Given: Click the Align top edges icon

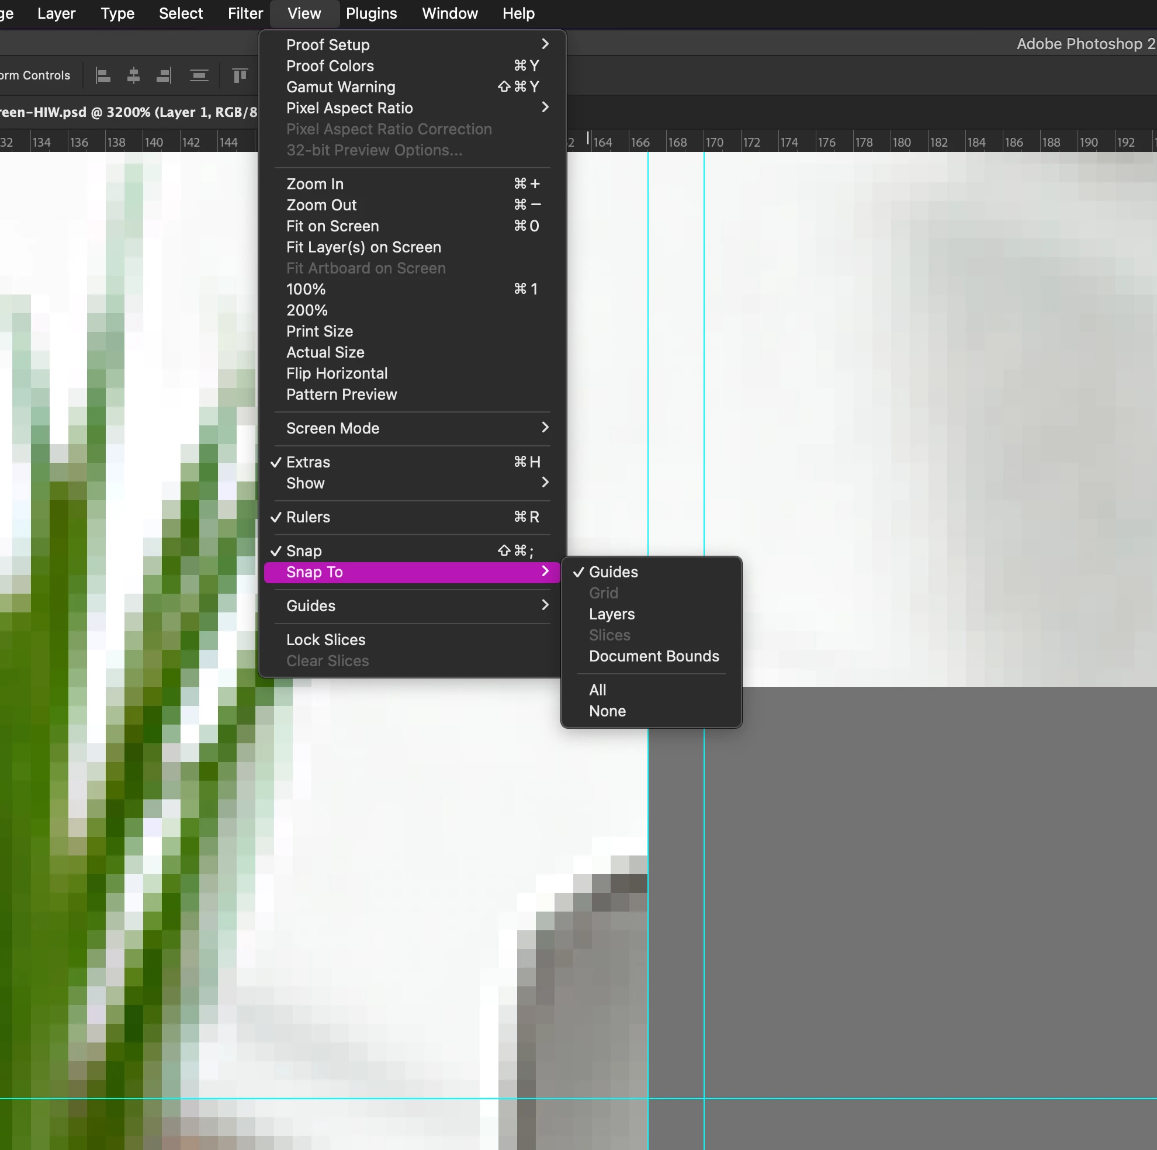Looking at the screenshot, I should [x=240, y=75].
